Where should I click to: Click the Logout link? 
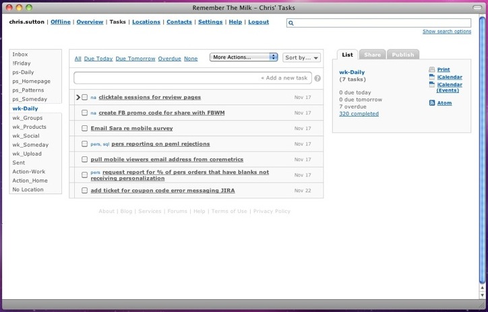[259, 22]
